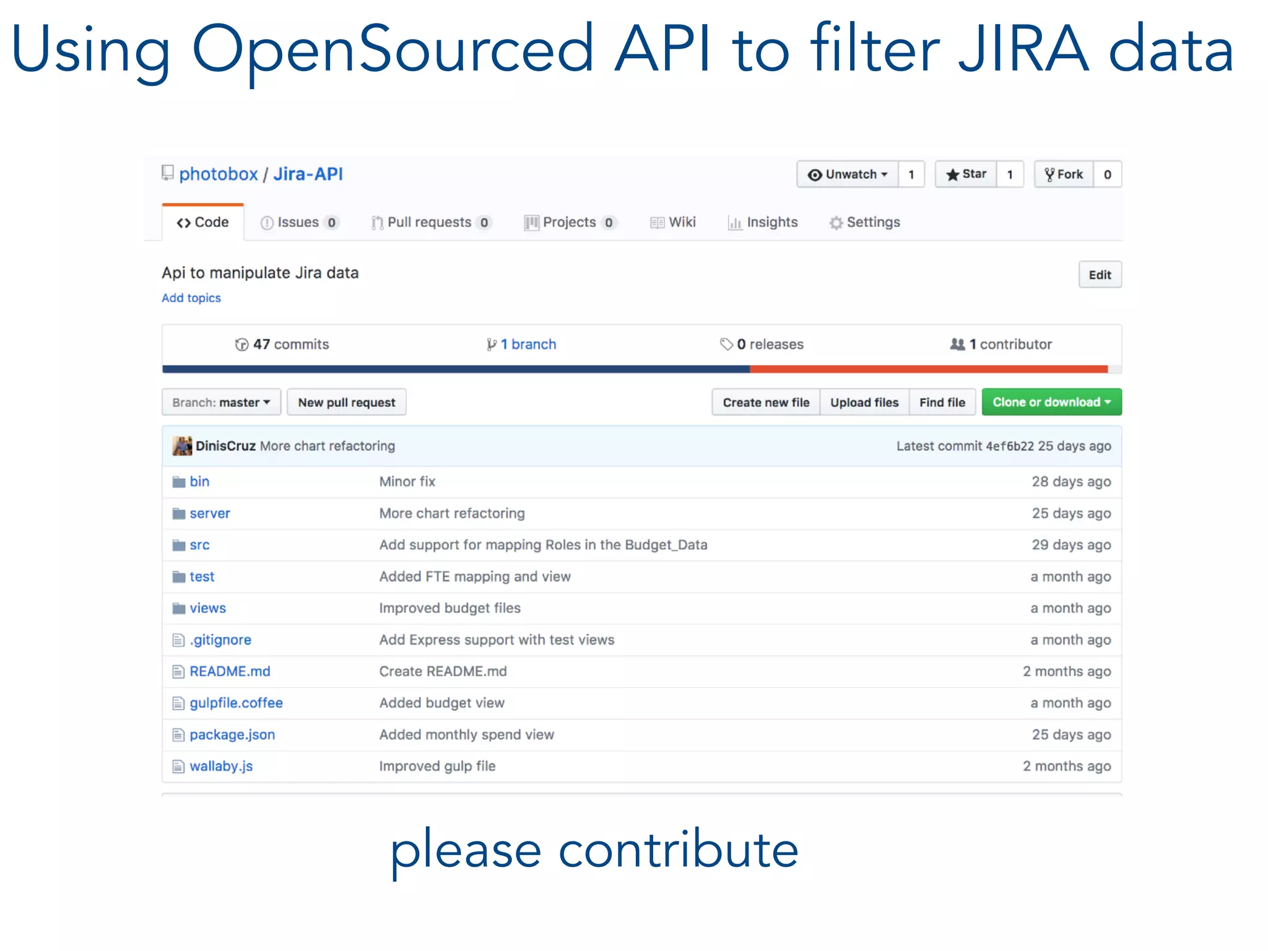The height and width of the screenshot is (951, 1268).
Task: Go to the Wiki tab
Action: pos(673,222)
